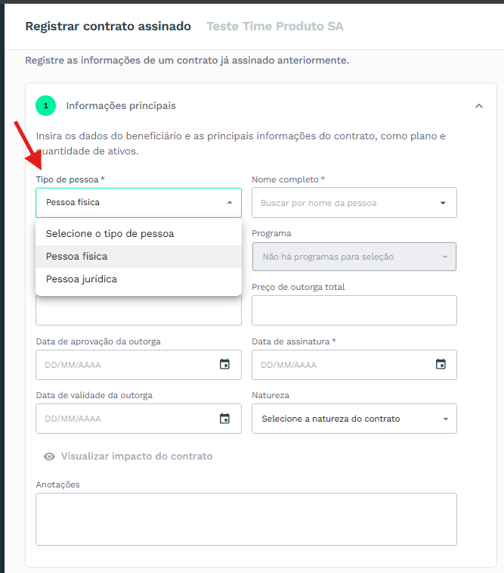504x573 pixels.
Task: Click the green step 1 circle badge
Action: click(45, 106)
